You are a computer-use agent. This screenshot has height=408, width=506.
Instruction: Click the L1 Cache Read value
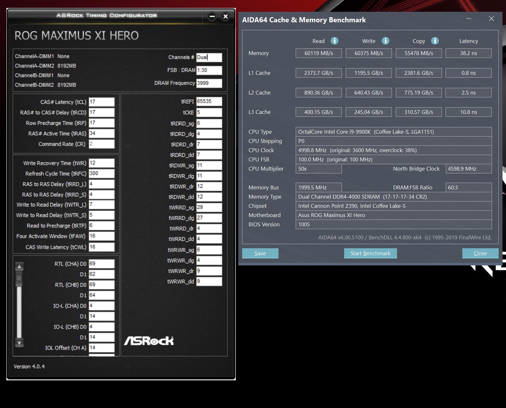(x=319, y=73)
